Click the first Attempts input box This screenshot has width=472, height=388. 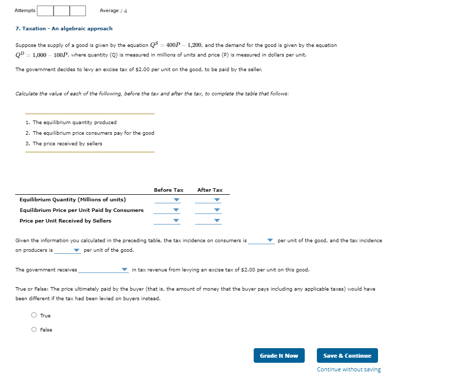45,10
